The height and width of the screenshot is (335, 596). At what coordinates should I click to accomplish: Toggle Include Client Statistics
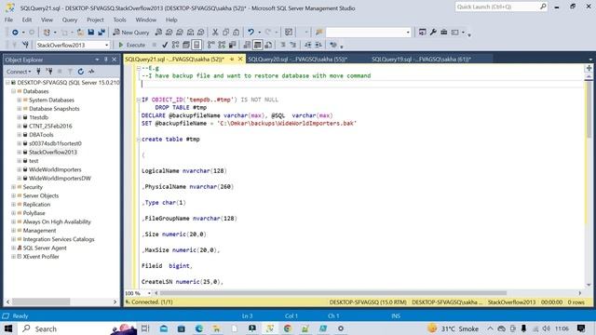232,45
